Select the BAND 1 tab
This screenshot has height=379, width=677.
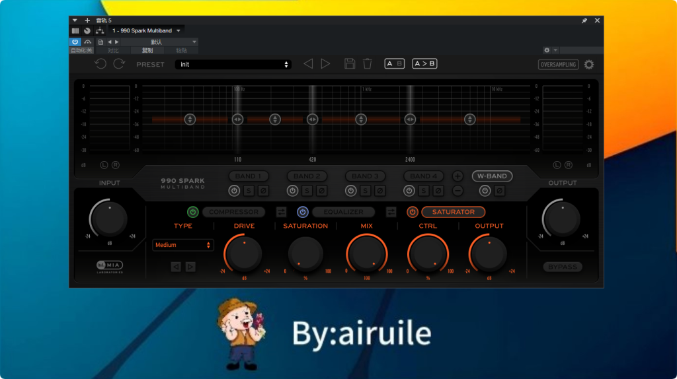(249, 176)
